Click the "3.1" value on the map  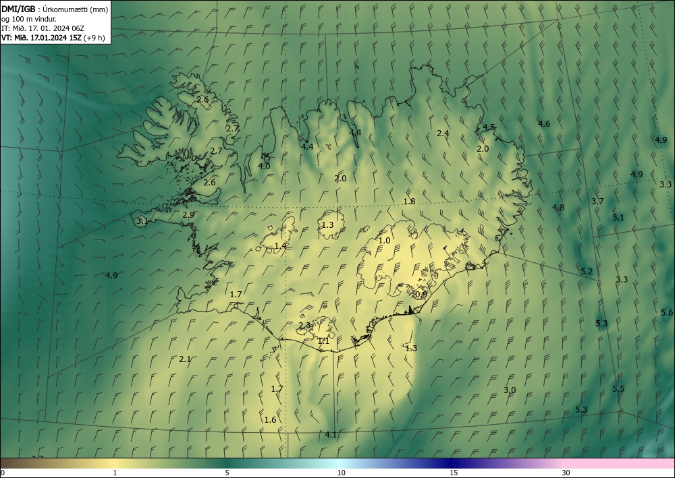142,221
